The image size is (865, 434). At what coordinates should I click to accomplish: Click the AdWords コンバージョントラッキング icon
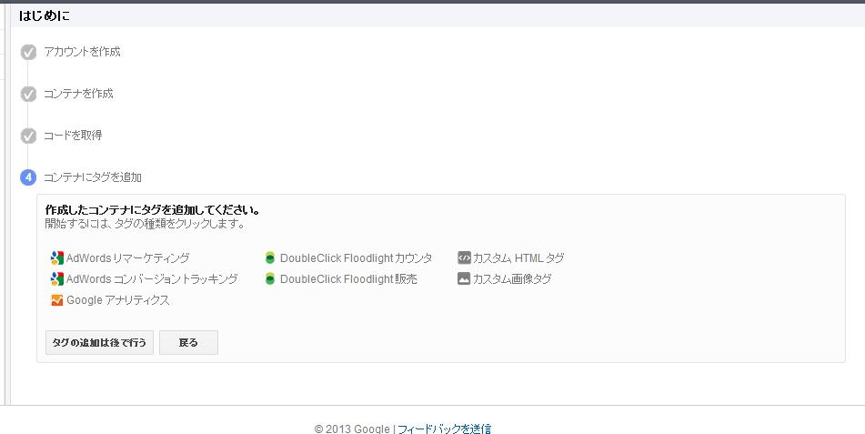pyautogui.click(x=56, y=278)
